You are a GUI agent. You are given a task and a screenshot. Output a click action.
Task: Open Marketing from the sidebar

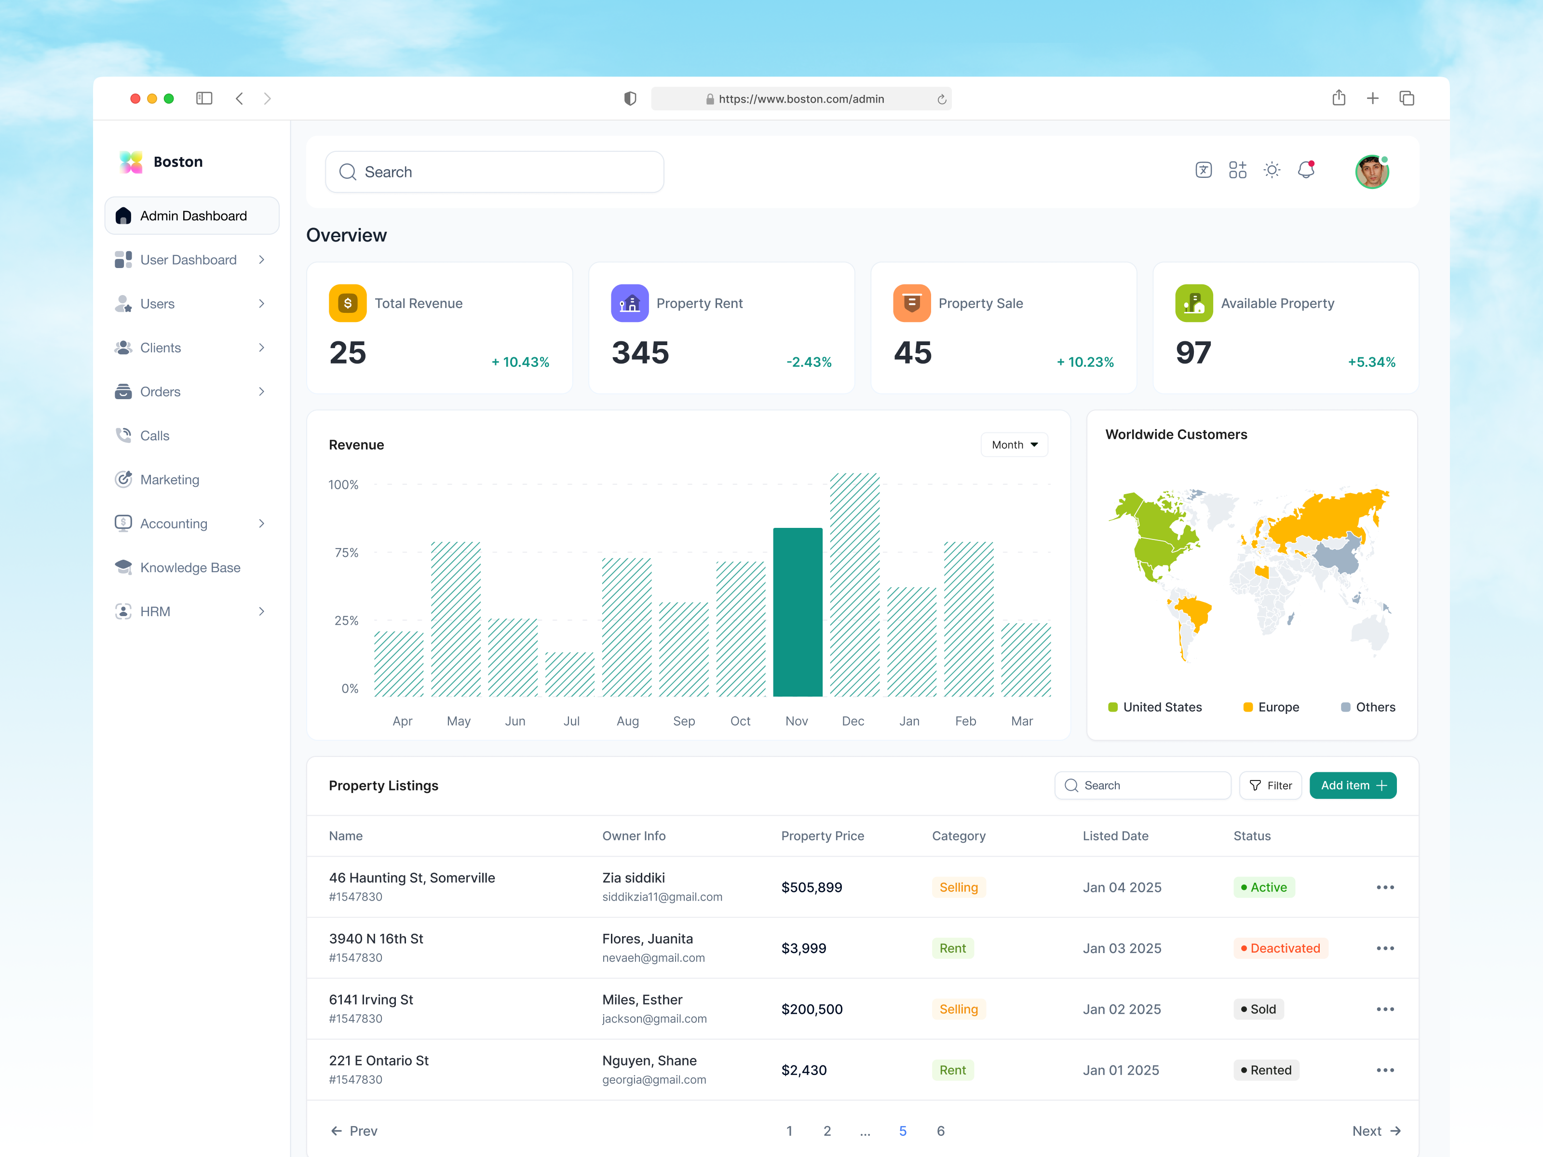click(x=170, y=479)
